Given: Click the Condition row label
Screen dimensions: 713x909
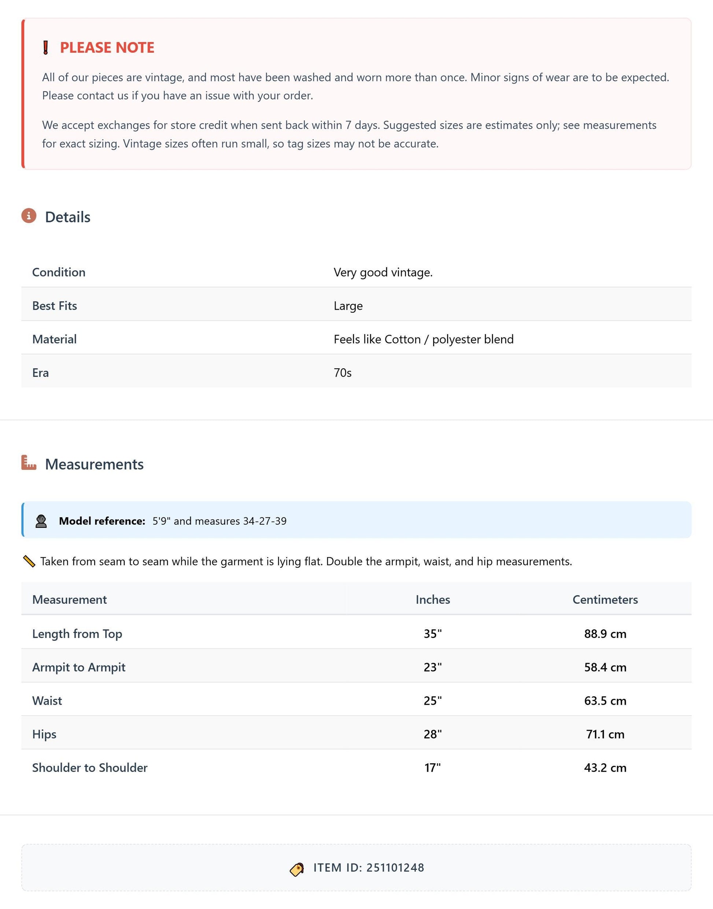Looking at the screenshot, I should (x=59, y=272).
